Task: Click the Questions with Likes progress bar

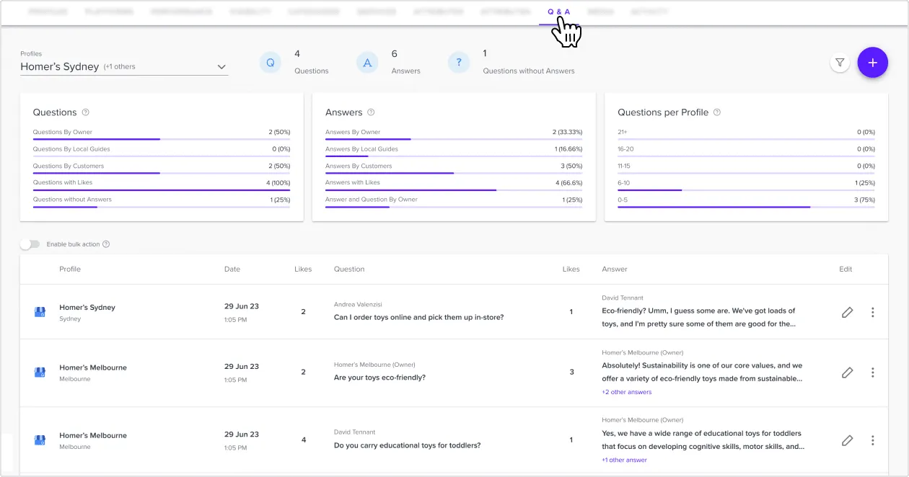Action: click(162, 190)
